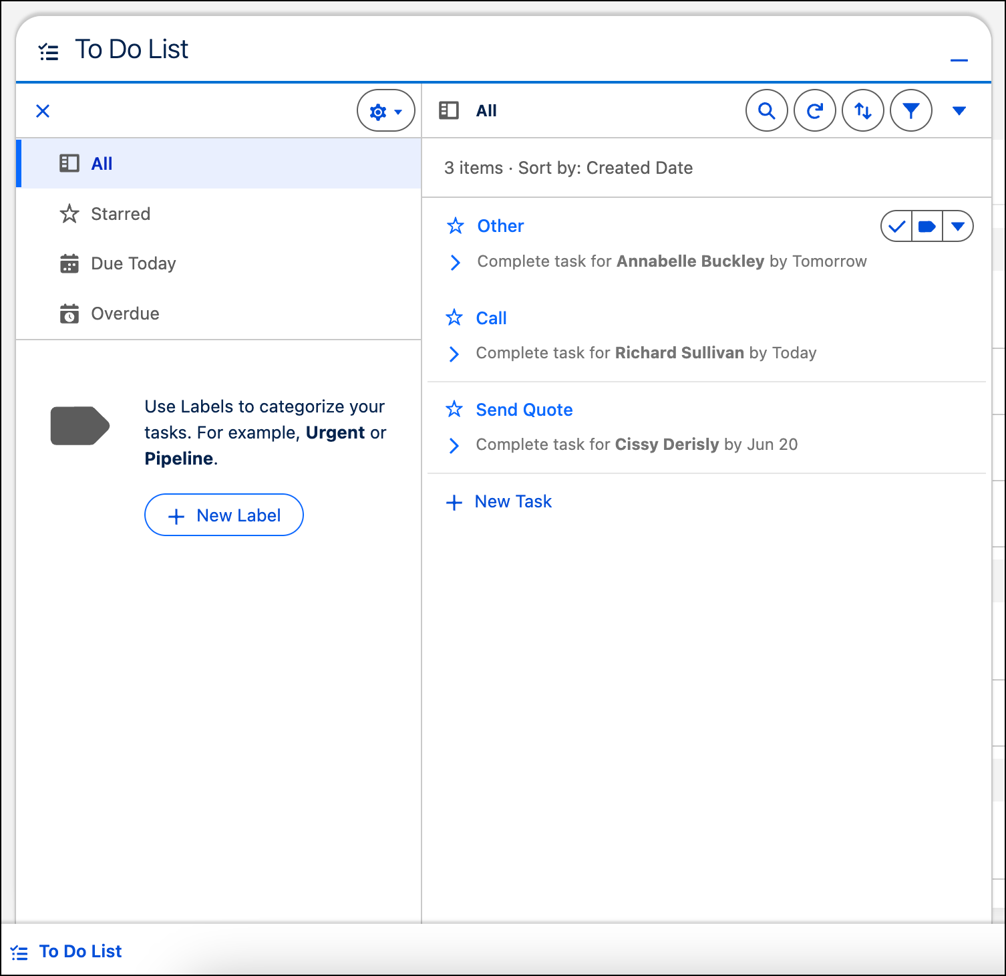Click the '3 items · Sort by: Created Date' text
Viewport: 1006px width, 976px height.
[x=568, y=168]
